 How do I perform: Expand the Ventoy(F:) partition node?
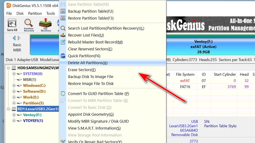coord(14,115)
